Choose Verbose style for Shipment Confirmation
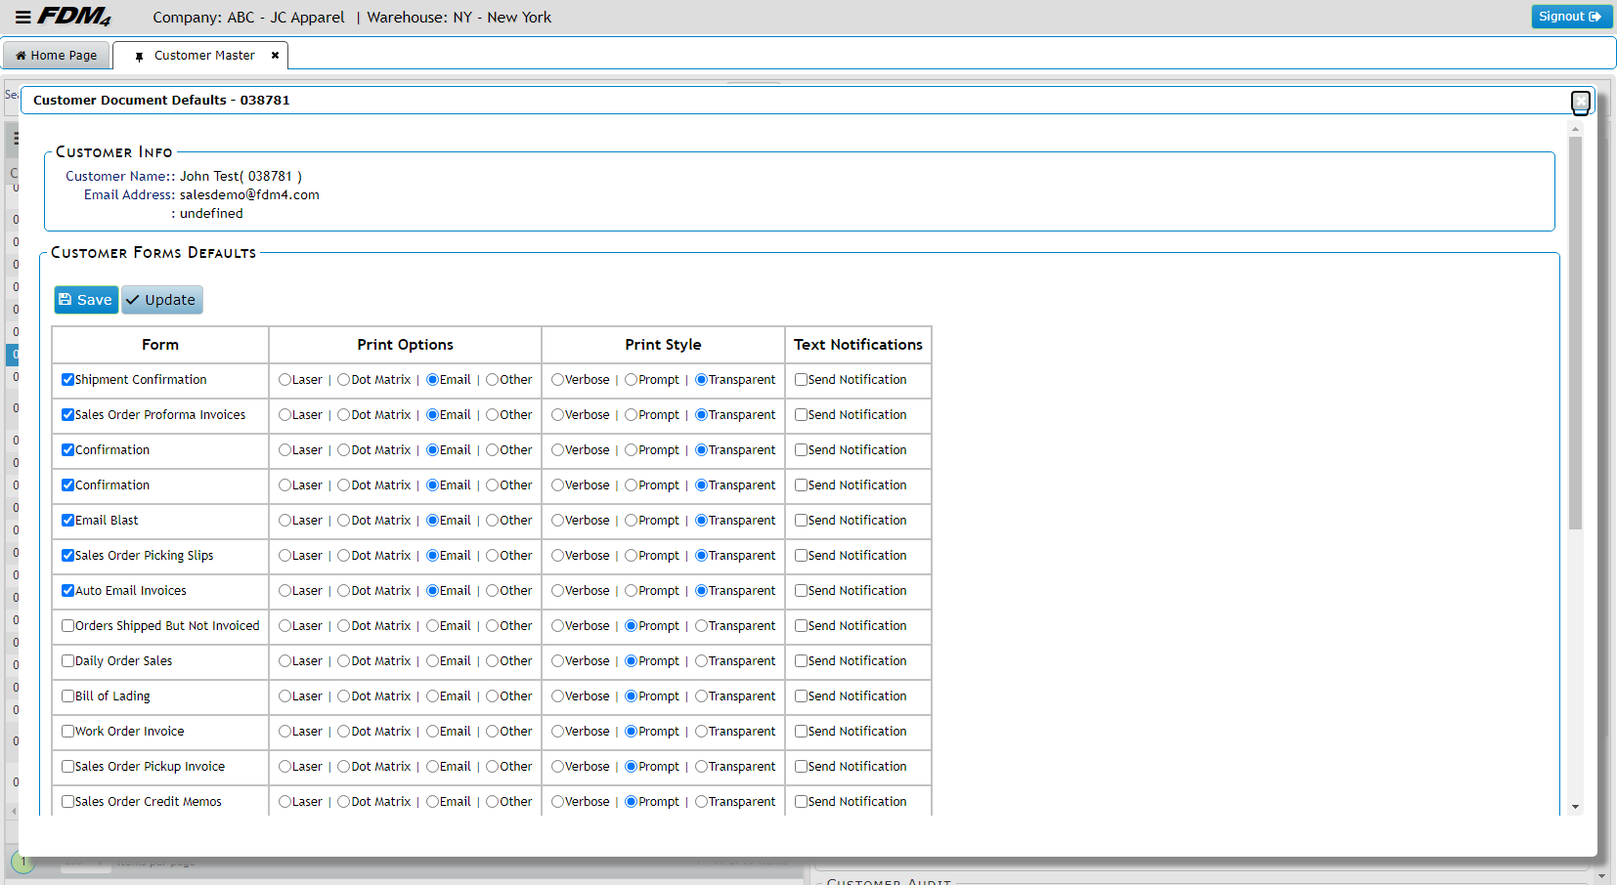Viewport: 1617px width, 885px height. [x=557, y=380]
